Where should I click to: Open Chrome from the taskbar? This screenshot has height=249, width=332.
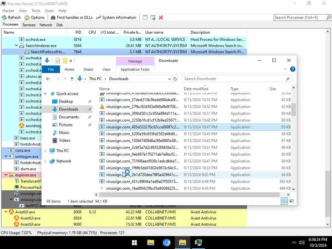tap(166, 243)
